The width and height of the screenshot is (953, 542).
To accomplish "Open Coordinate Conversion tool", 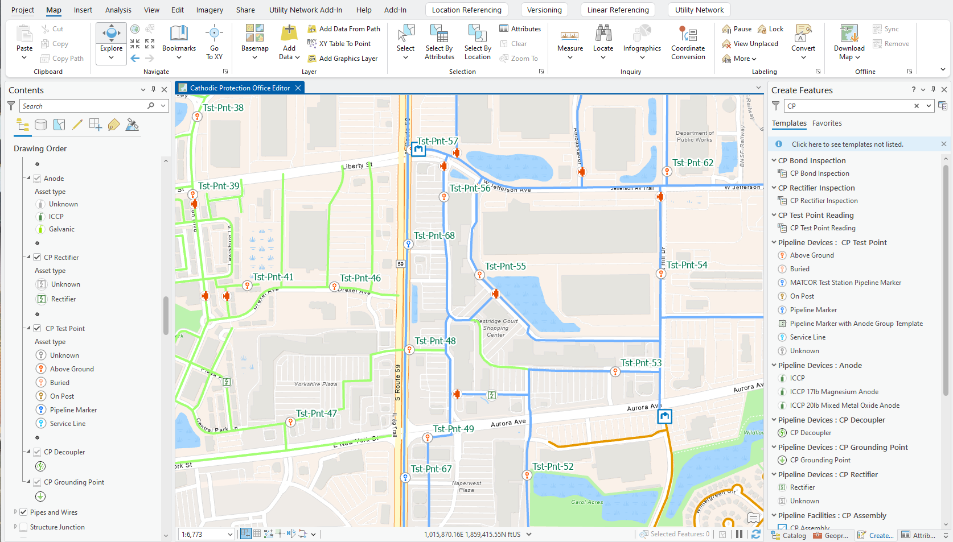I will (688, 42).
